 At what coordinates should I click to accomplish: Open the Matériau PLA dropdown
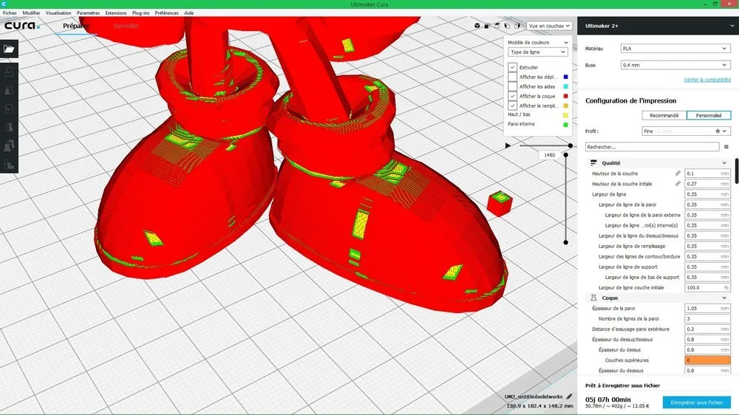(x=675, y=49)
